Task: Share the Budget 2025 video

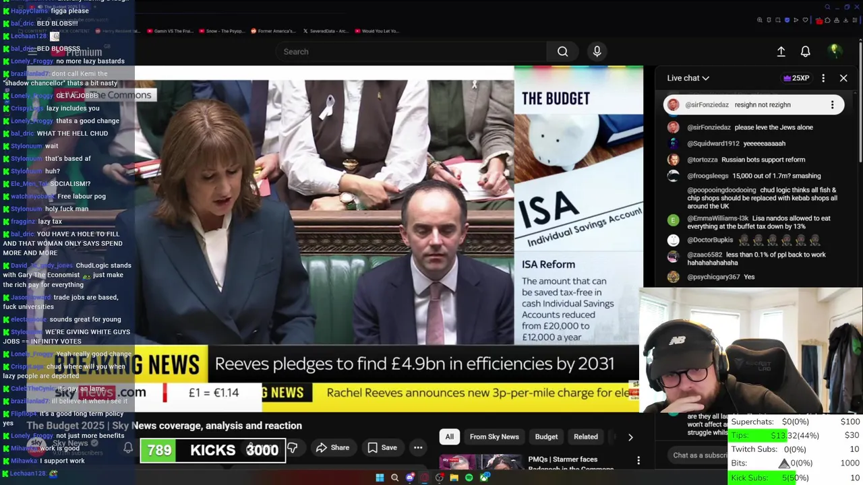Action: [x=332, y=448]
